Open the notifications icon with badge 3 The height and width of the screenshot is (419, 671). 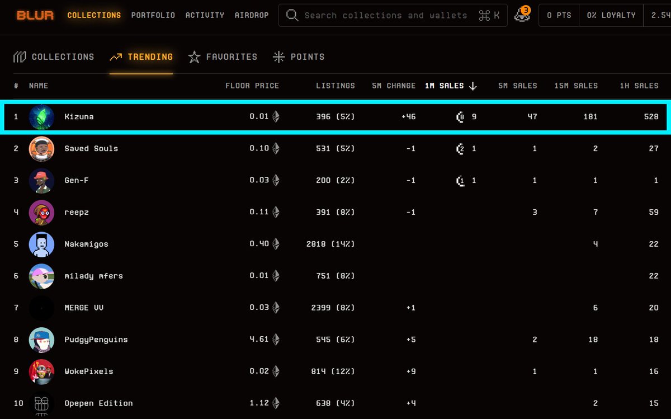[x=522, y=15]
